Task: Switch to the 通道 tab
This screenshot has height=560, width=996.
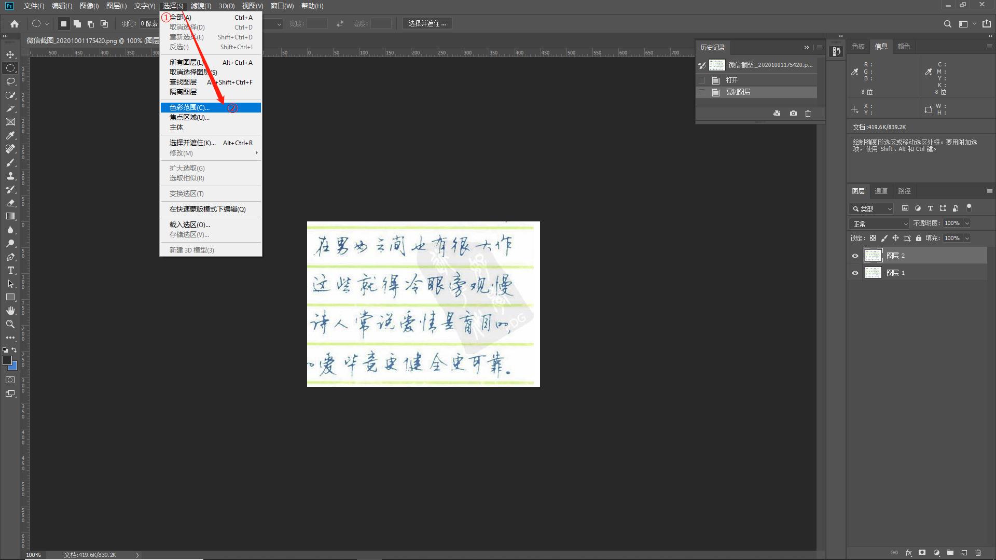Action: pyautogui.click(x=881, y=191)
